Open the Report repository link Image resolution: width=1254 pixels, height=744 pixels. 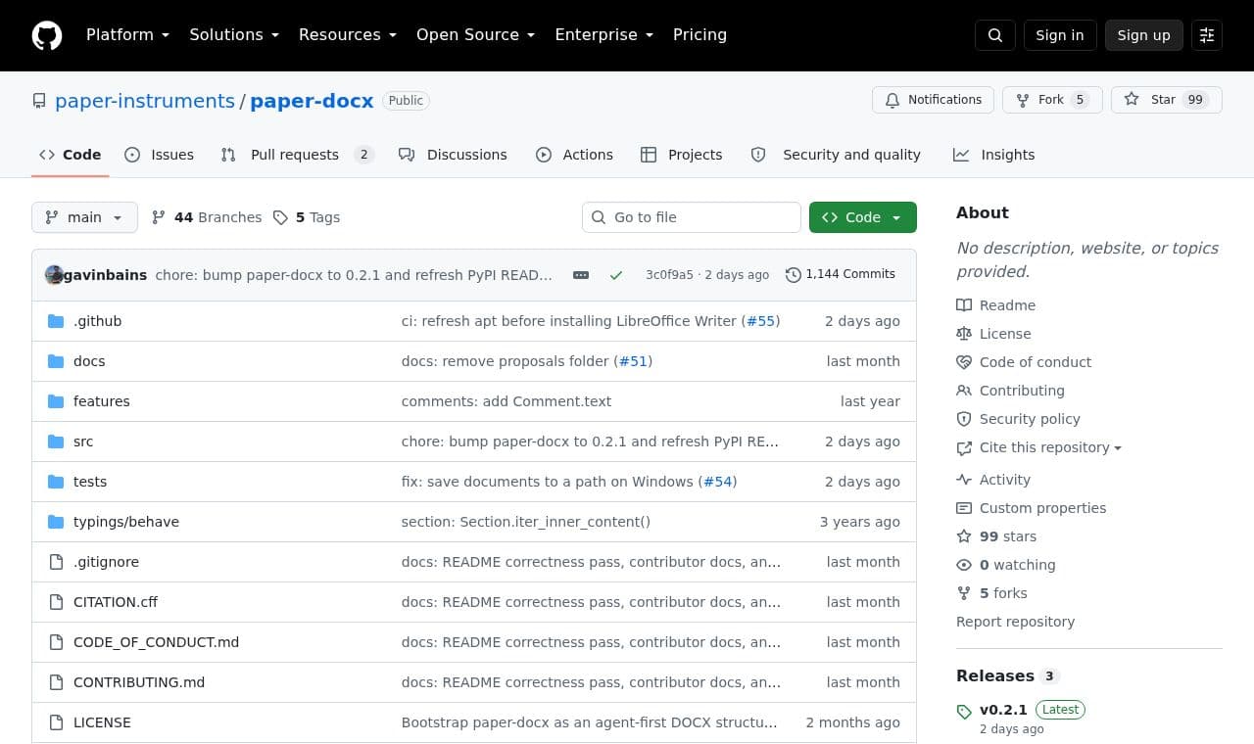[1015, 622]
